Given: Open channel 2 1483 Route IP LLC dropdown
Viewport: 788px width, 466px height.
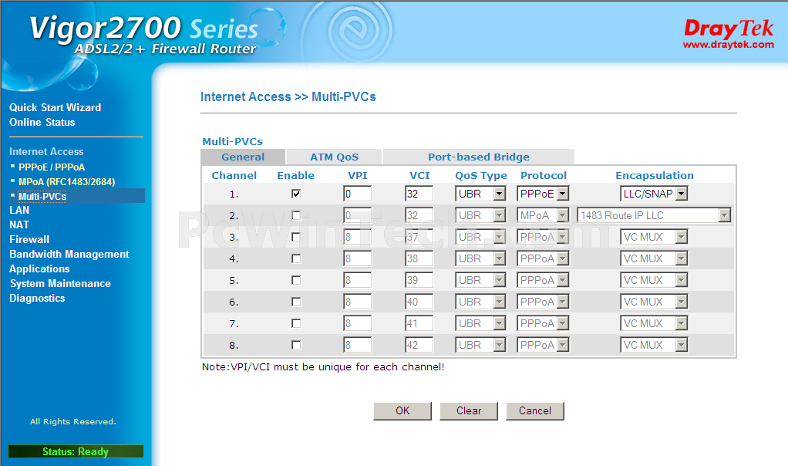Looking at the screenshot, I should (x=654, y=215).
